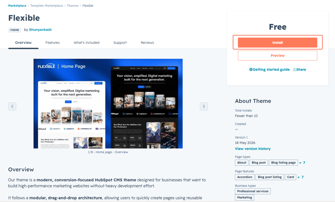Click the About page type tag
335x202 pixels.
242,163
